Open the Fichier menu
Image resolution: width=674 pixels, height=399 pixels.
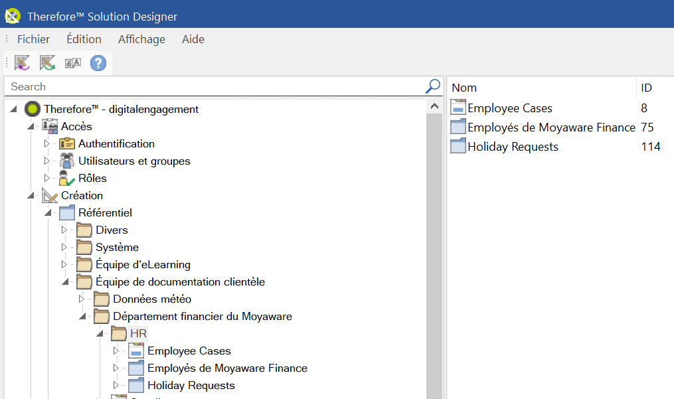click(33, 39)
